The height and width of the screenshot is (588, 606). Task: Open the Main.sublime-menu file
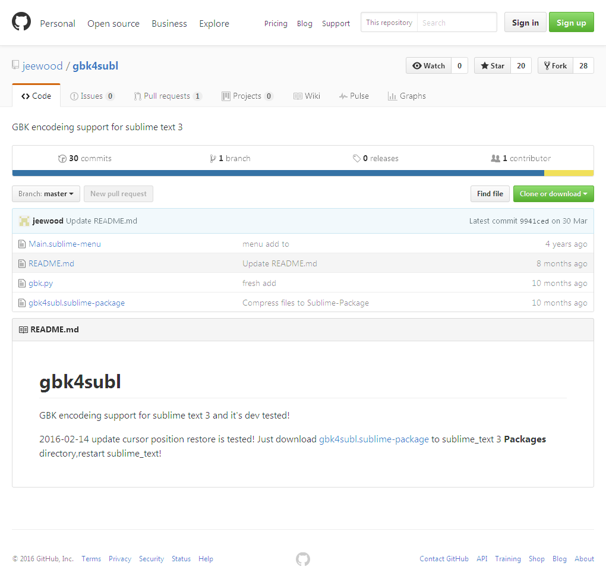[x=65, y=244]
